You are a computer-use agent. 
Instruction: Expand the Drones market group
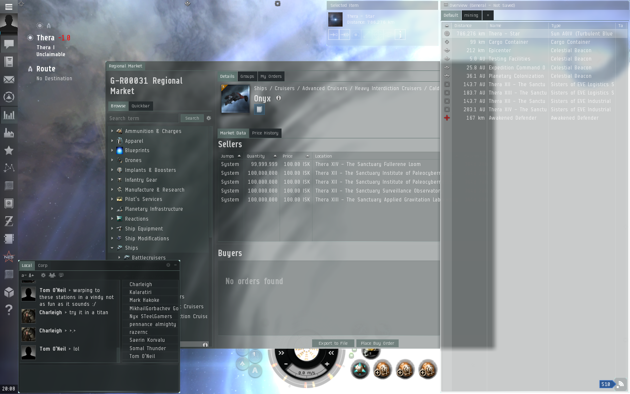click(x=112, y=160)
